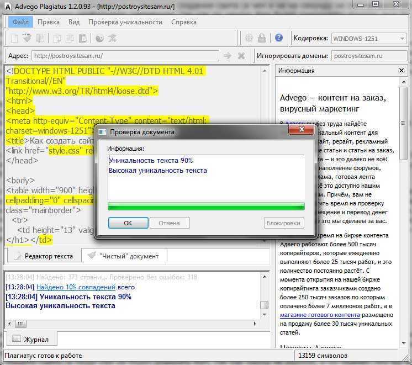
Task: Switch to the Редактор текста tab
Action: [44, 256]
